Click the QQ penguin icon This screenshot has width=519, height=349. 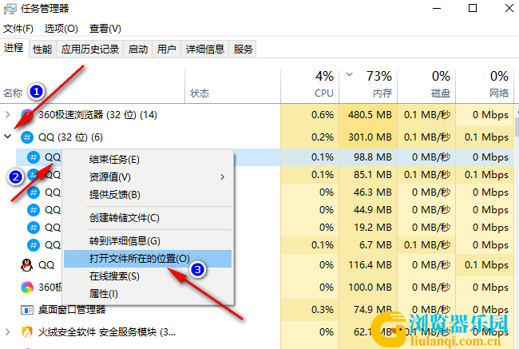pos(27,265)
